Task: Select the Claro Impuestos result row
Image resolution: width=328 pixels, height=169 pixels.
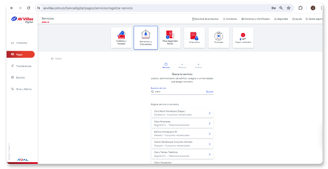Action: pos(182,162)
